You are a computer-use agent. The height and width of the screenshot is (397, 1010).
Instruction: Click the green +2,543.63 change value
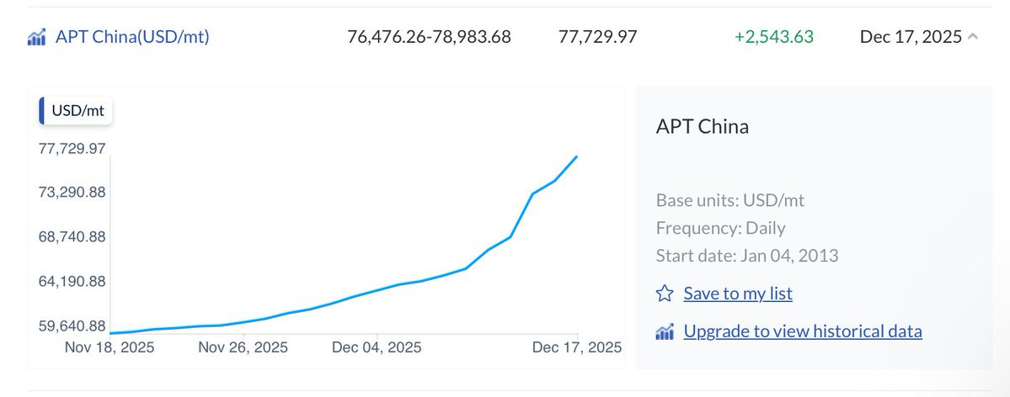773,37
